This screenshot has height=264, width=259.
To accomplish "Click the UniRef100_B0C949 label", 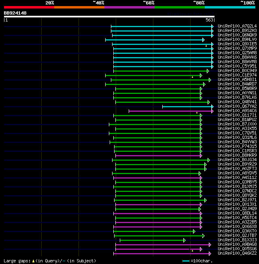I will [237, 70].
